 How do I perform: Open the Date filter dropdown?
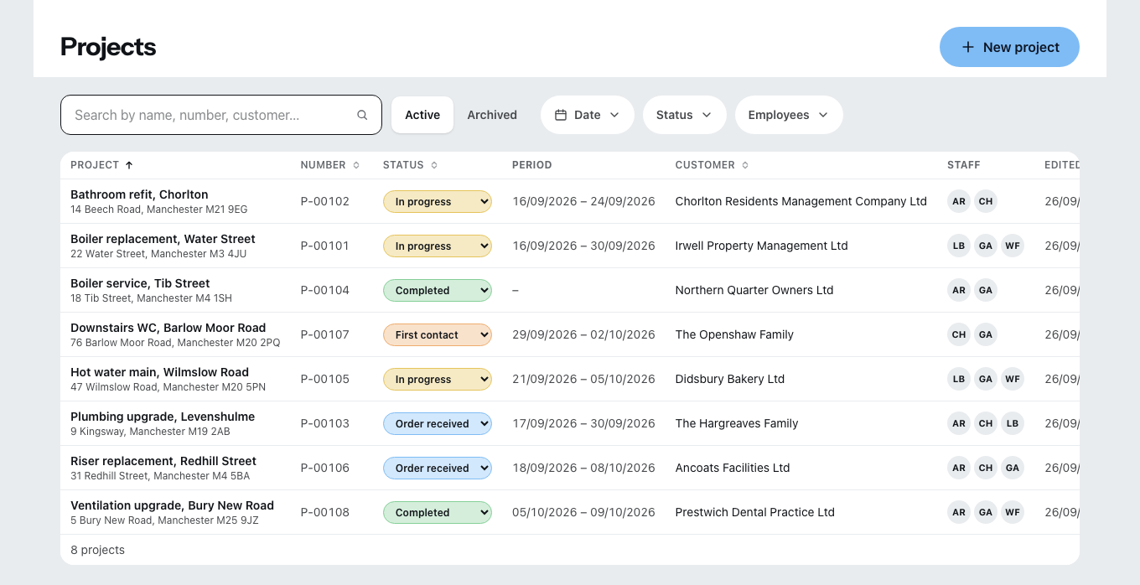(x=587, y=115)
